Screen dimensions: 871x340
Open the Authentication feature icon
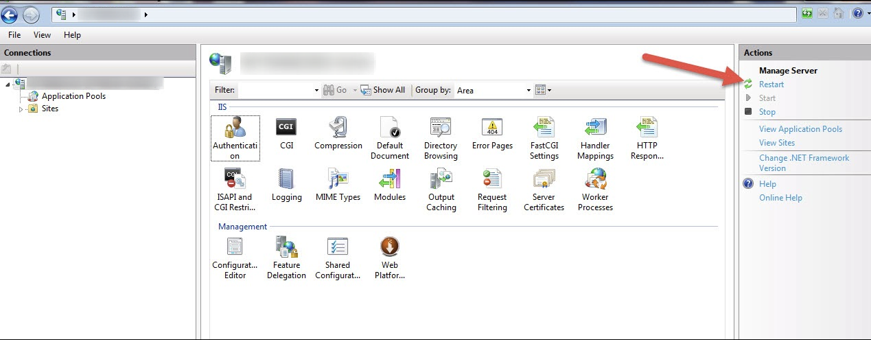pos(235,128)
